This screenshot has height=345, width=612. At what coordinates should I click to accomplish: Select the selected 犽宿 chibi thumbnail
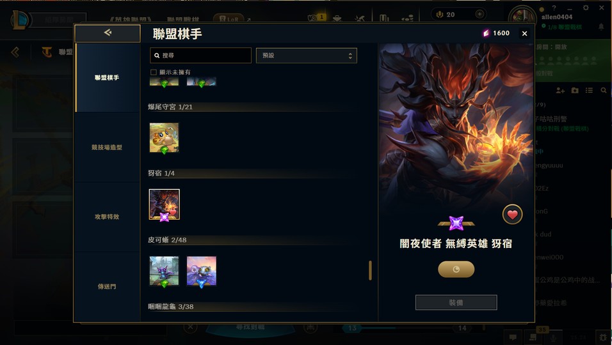pyautogui.click(x=165, y=204)
